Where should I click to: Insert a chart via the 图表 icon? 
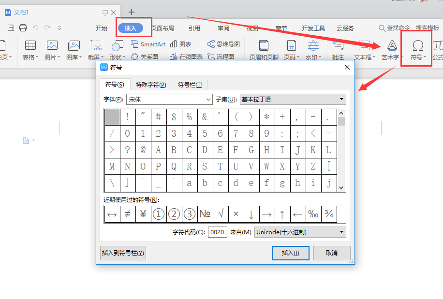point(183,43)
